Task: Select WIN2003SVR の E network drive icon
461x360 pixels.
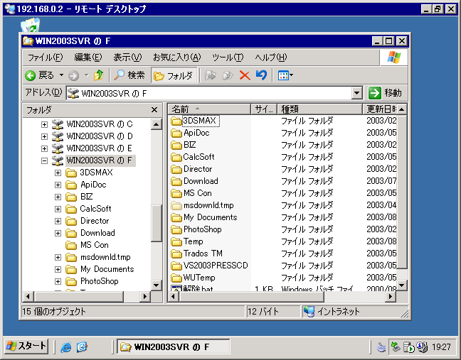Action: click(58, 148)
